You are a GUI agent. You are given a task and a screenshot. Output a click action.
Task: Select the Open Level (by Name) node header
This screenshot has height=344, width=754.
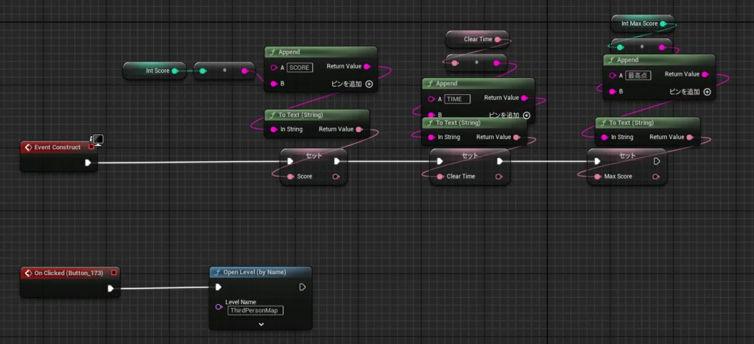click(x=259, y=272)
